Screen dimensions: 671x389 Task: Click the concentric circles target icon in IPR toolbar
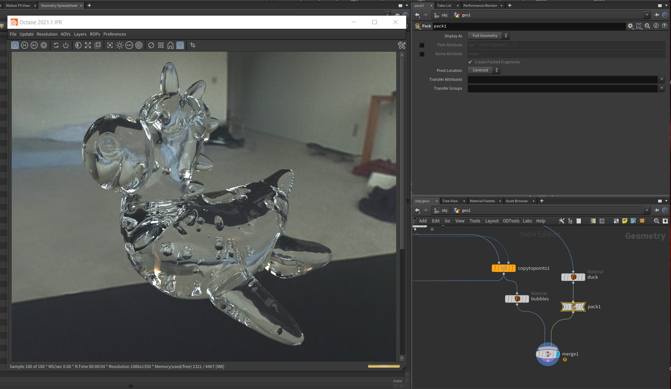(139, 45)
